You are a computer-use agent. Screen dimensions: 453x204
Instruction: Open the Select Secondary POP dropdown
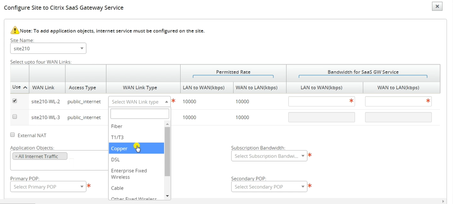pyautogui.click(x=269, y=187)
